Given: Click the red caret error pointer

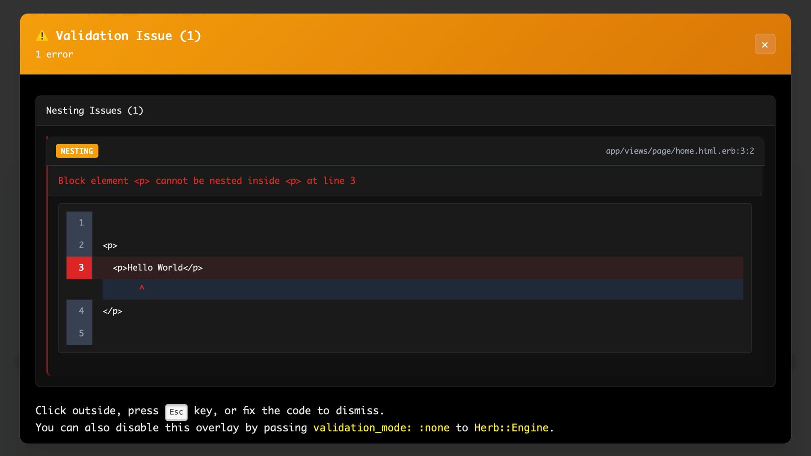Looking at the screenshot, I should point(142,288).
